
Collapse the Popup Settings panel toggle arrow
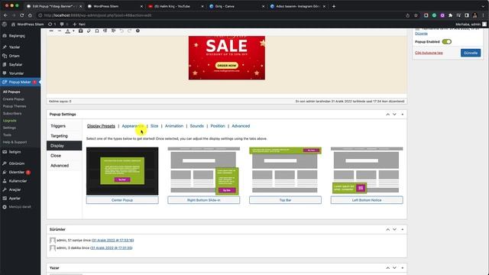point(403,115)
